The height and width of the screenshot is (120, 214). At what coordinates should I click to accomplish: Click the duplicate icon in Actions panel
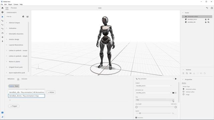(187, 73)
